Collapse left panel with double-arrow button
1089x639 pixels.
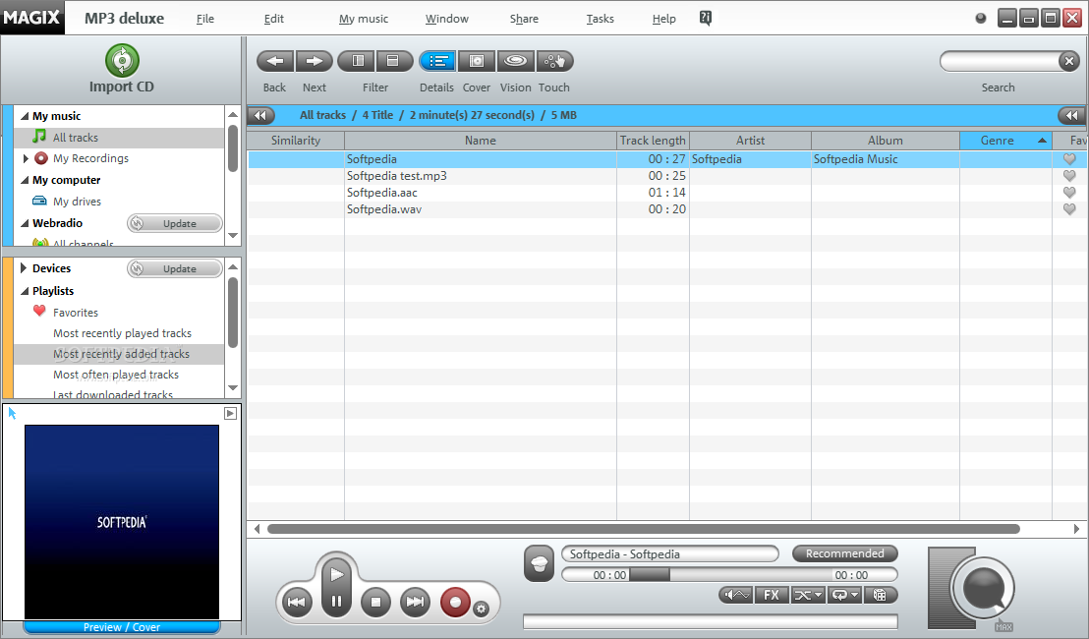(x=261, y=115)
